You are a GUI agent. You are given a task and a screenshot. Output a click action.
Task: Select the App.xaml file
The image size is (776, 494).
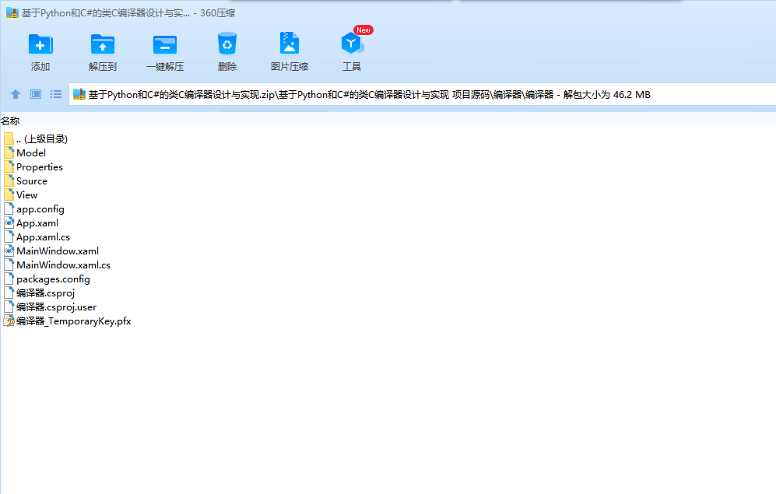30,223
